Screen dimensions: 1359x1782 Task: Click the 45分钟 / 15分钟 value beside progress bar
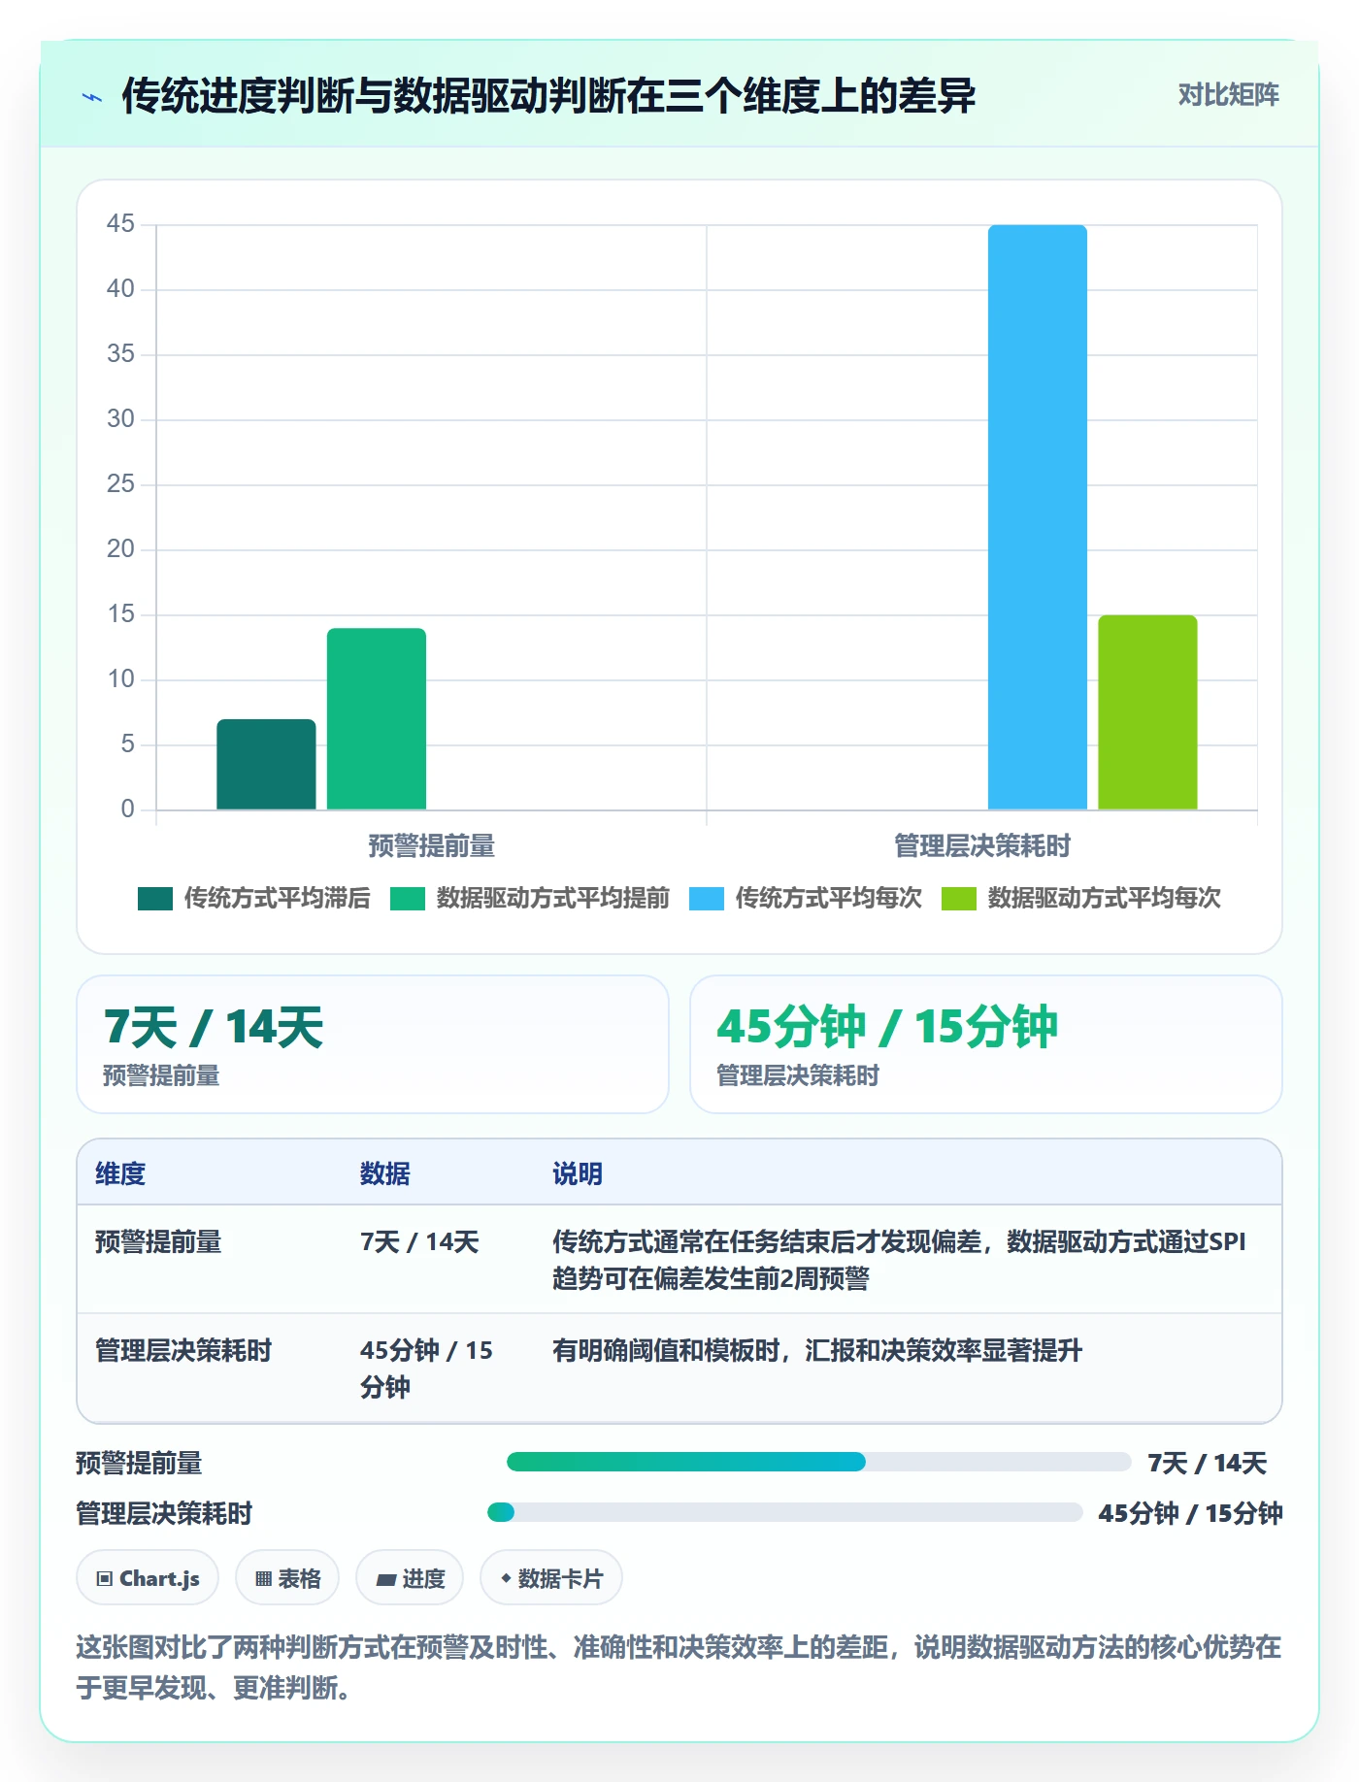click(x=1191, y=1513)
